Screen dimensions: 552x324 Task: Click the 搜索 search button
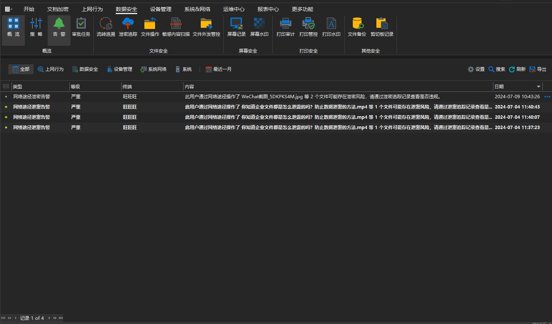pos(497,69)
